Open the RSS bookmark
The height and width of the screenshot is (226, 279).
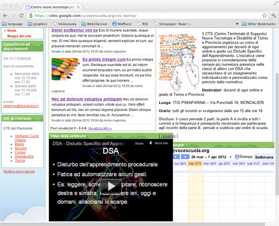(x=142, y=24)
